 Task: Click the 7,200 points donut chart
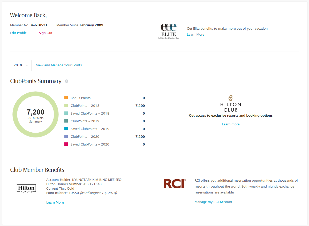[35, 115]
